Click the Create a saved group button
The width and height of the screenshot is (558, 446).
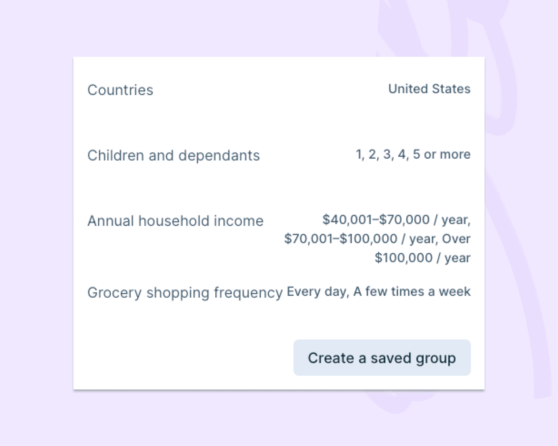coord(382,358)
